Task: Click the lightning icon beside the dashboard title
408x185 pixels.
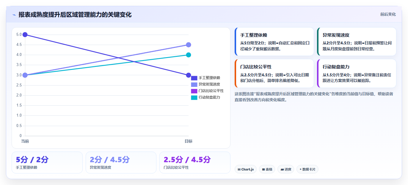Action: click(14, 15)
